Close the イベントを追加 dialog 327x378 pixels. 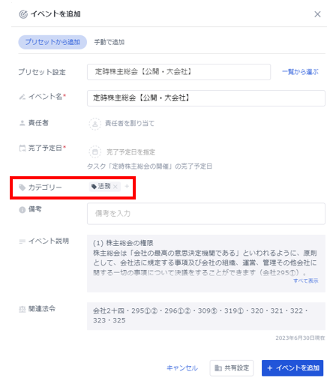coord(317,14)
